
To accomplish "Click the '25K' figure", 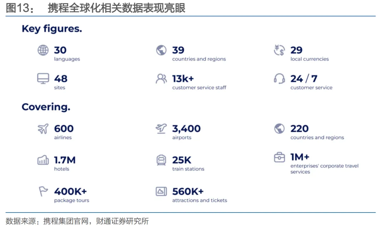I will point(182,160).
